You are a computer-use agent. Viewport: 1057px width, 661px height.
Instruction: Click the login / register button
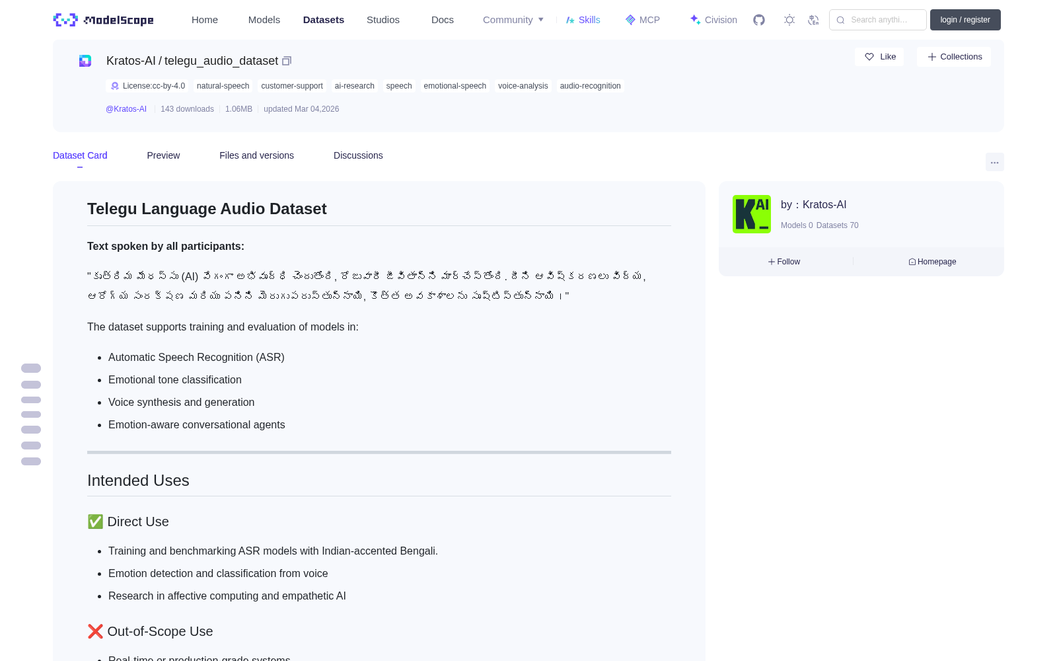tap(965, 20)
